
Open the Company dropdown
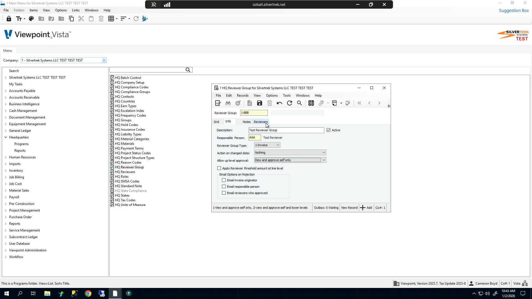tap(104, 60)
